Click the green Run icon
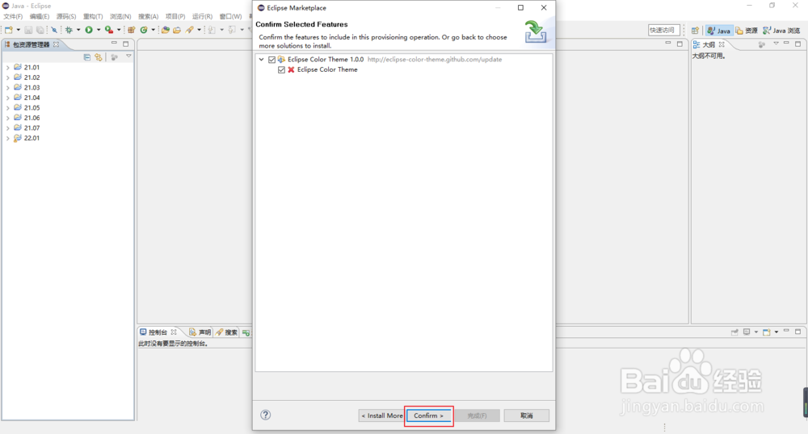This screenshot has height=434, width=808. click(89, 30)
